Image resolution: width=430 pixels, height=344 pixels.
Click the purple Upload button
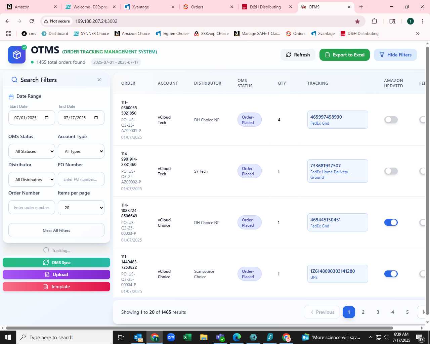tap(56, 274)
